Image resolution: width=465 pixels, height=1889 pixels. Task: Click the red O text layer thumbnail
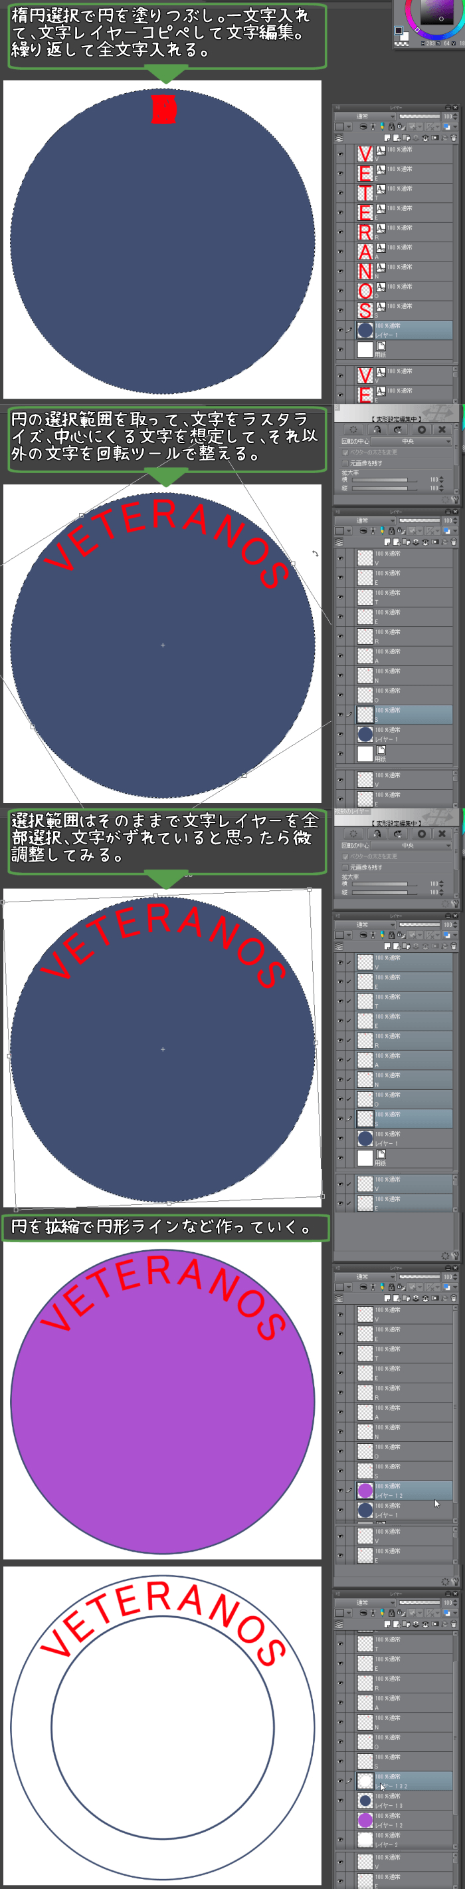coord(365,291)
